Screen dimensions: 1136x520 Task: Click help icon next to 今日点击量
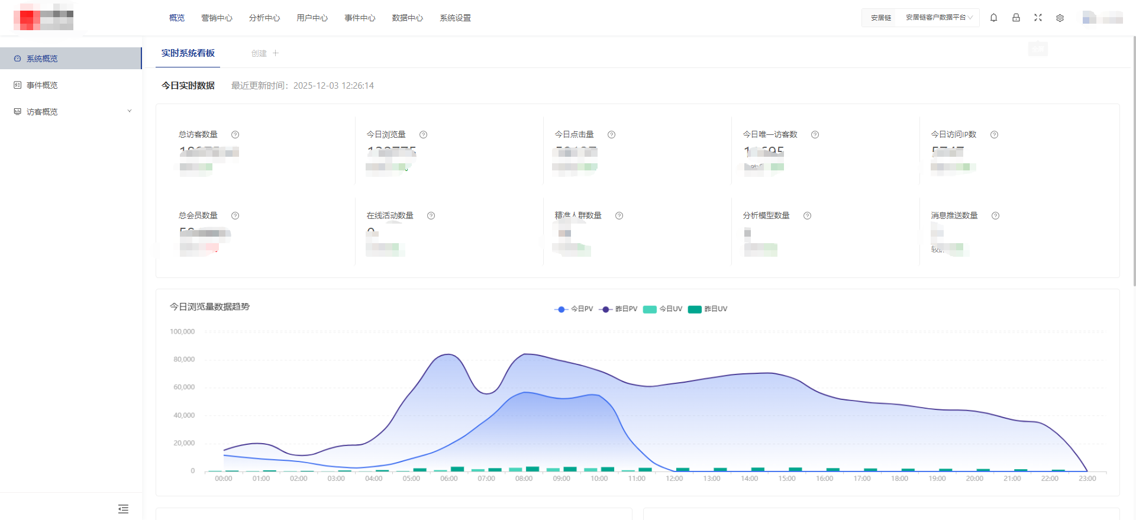[611, 134]
